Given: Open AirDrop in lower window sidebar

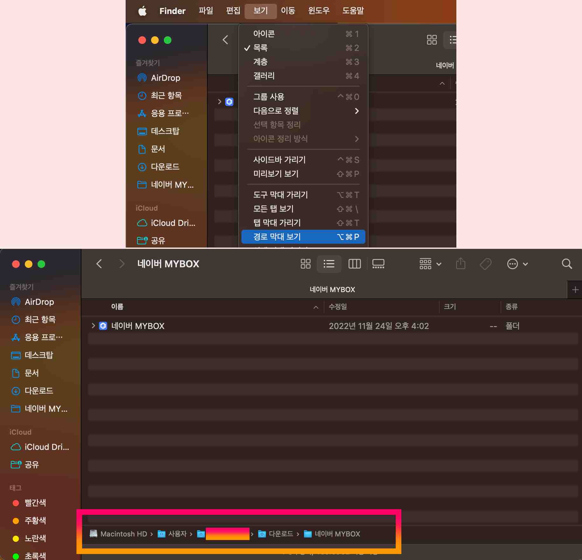Looking at the screenshot, I should 33,302.
